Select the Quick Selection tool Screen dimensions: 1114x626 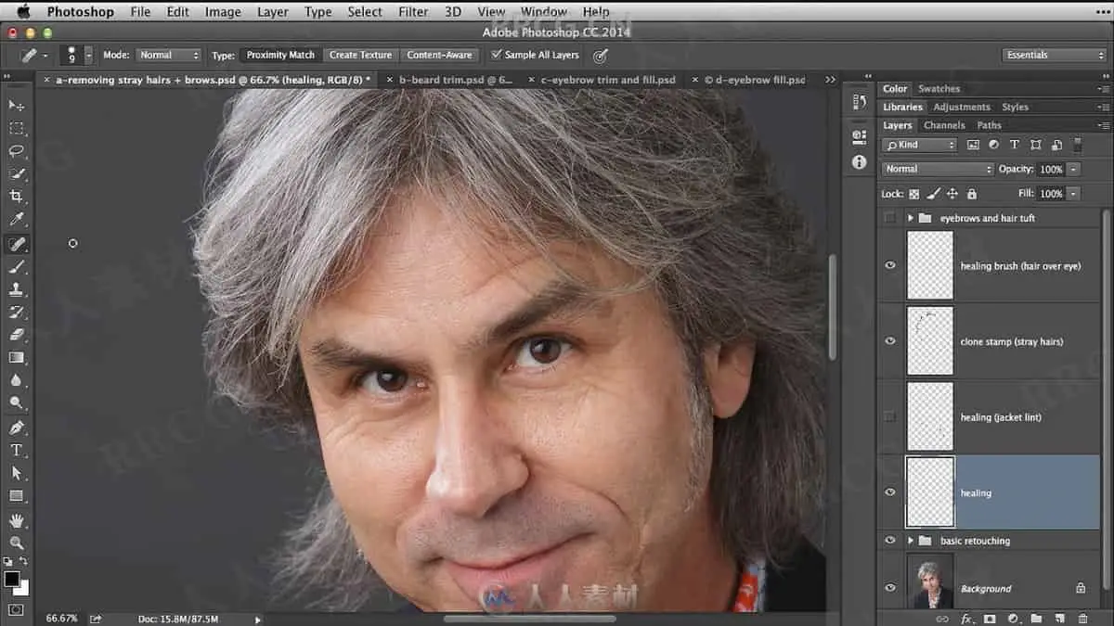coord(16,174)
